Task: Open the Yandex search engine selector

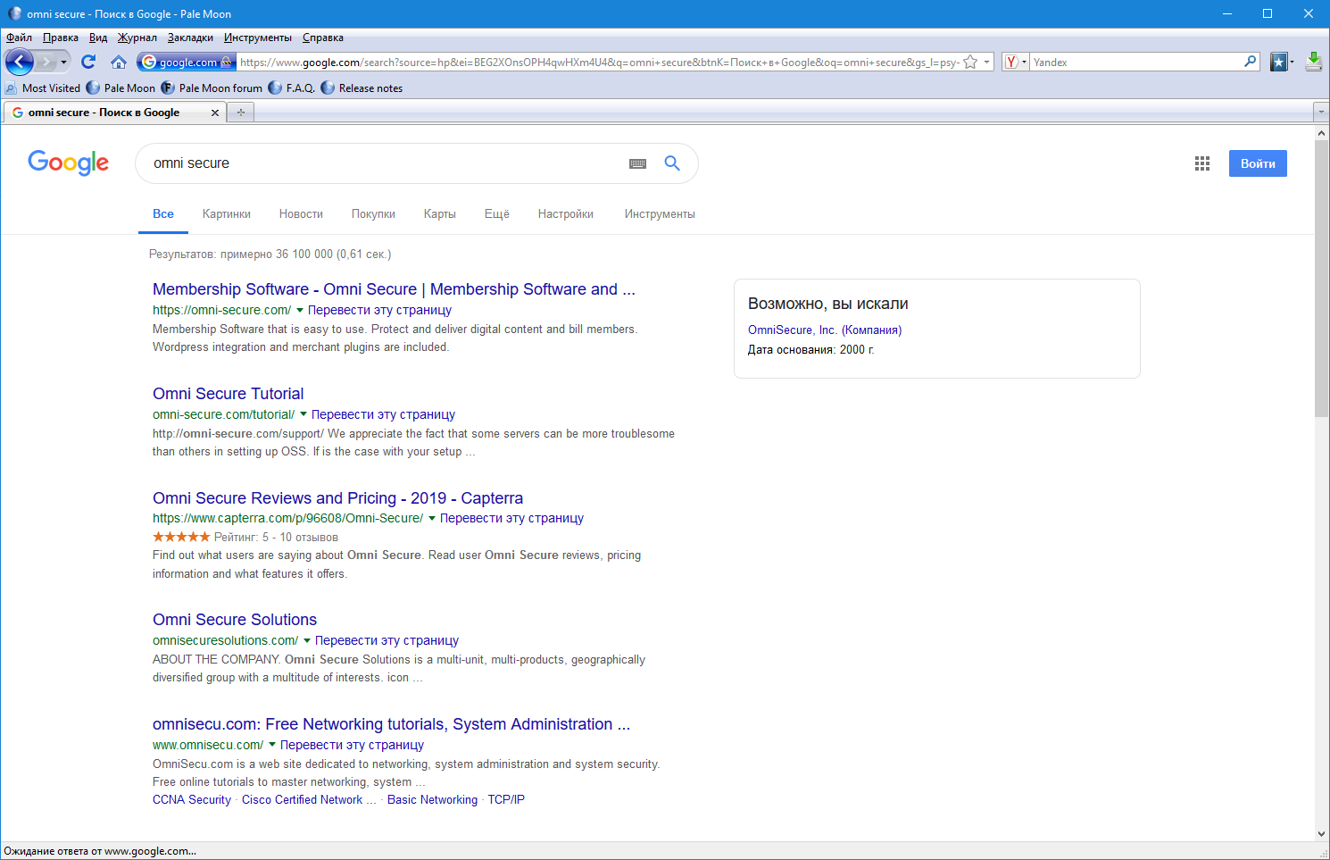Action: (1016, 63)
